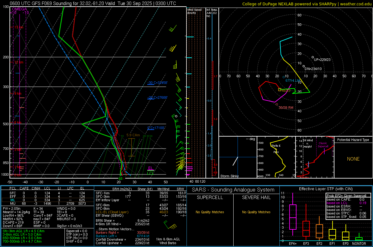The width and height of the screenshot is (373, 247).
Task: Click the NONE hazard type text
Action: click(x=353, y=159)
